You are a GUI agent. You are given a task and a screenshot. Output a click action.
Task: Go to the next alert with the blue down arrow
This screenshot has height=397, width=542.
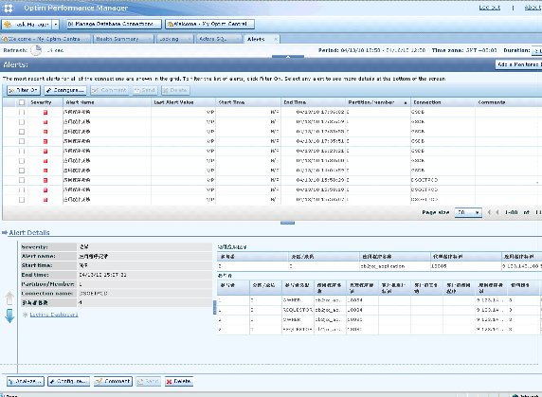tap(9, 316)
